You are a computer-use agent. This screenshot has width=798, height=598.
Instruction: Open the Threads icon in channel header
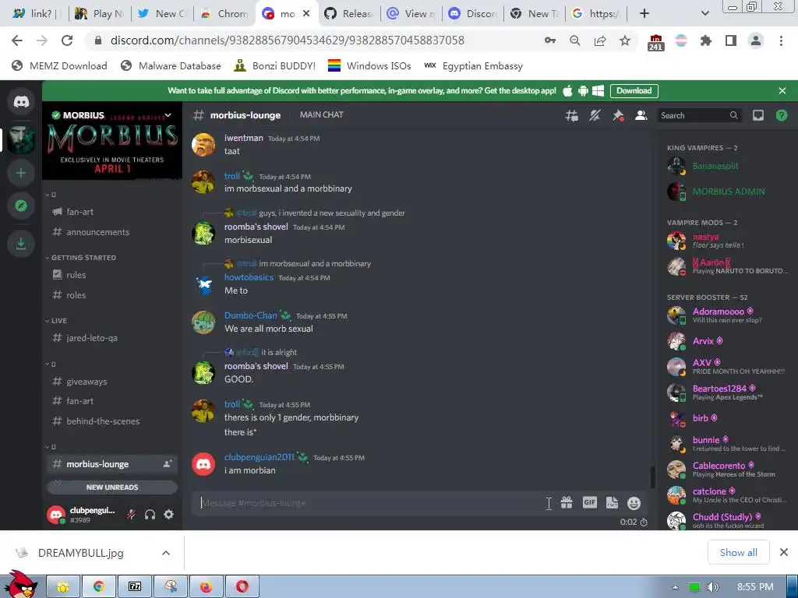tap(571, 115)
